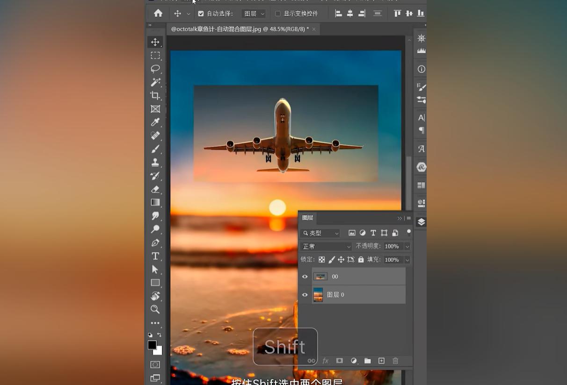This screenshot has width=567, height=385.
Task: Select the Rectangular Marquee tool
Action: (x=155, y=56)
